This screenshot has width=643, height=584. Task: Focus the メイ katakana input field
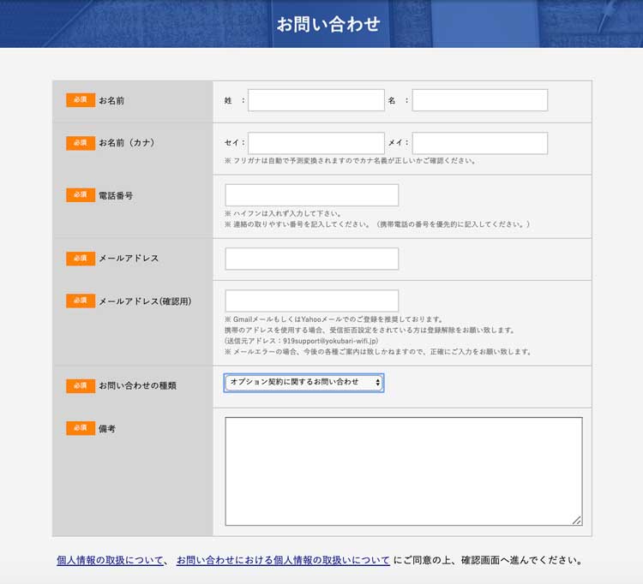coord(479,143)
